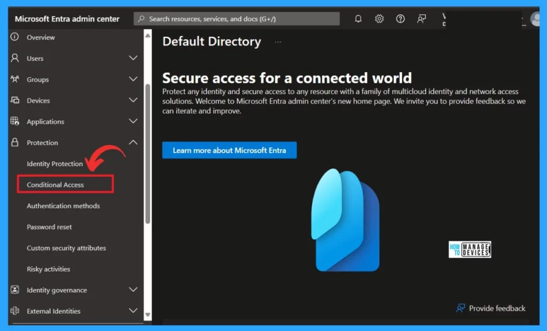This screenshot has height=331, width=547.
Task: Open the help question mark icon
Action: pos(400,19)
